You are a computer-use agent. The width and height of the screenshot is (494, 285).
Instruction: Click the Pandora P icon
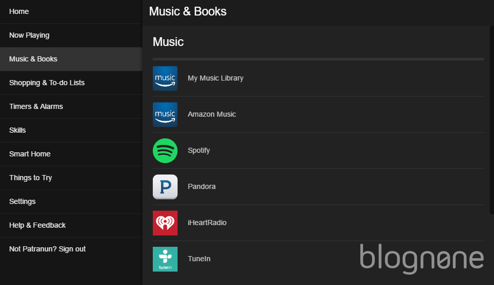tap(165, 186)
